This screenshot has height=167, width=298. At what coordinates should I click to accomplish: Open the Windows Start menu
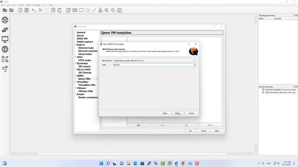point(102,163)
